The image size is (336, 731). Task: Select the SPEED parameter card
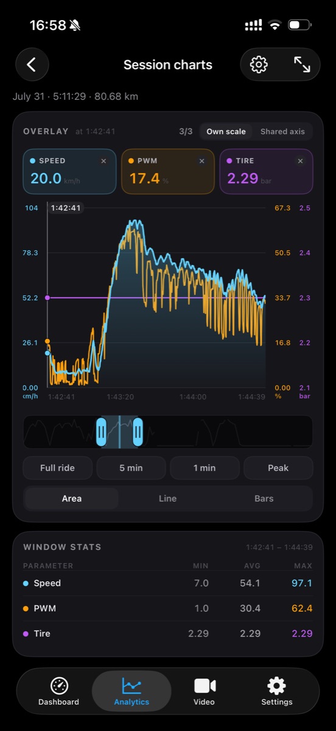tap(69, 172)
